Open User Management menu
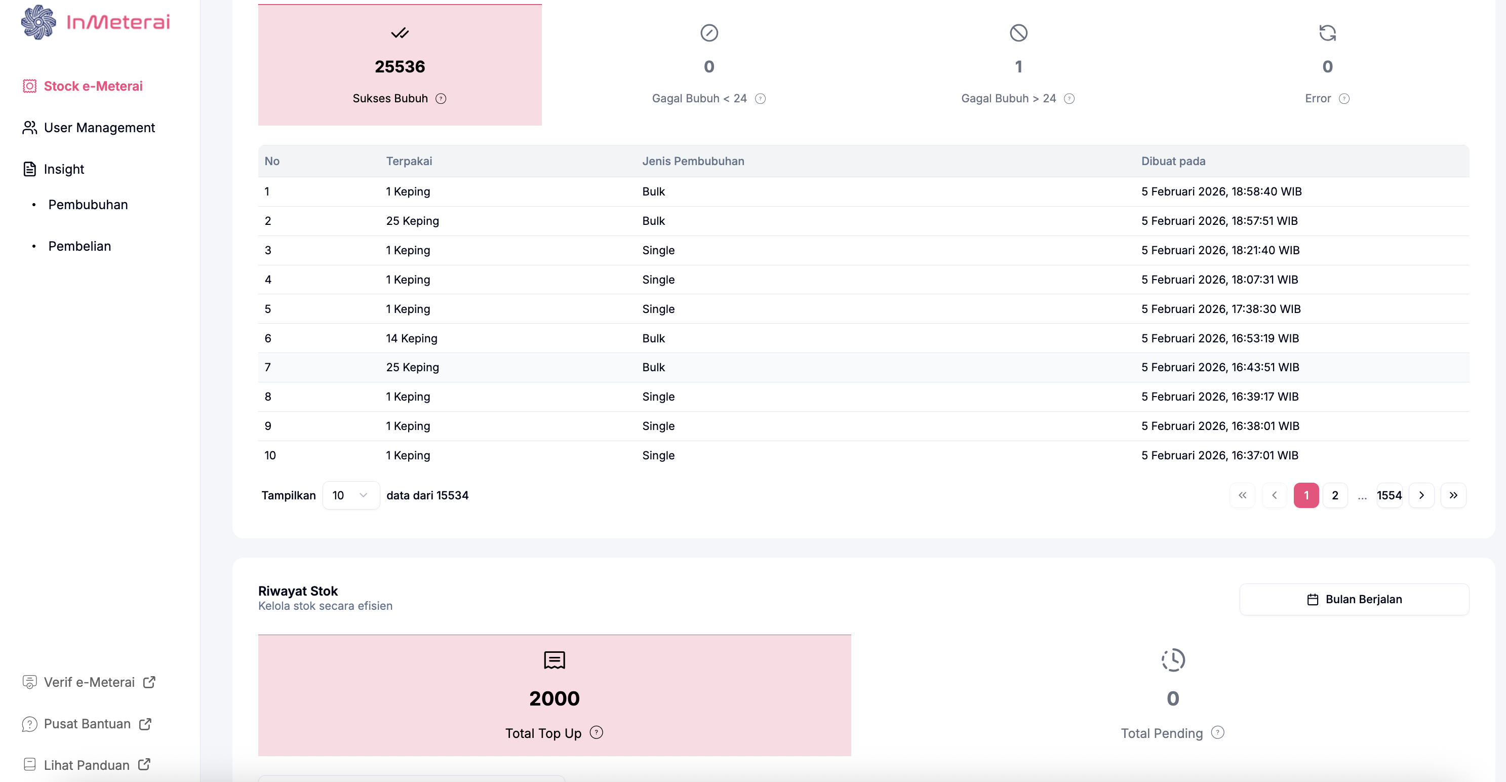The height and width of the screenshot is (782, 1506). 99,128
